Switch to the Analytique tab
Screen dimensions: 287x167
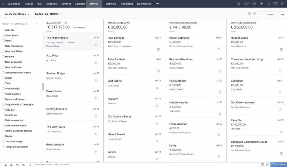click(x=127, y=4)
